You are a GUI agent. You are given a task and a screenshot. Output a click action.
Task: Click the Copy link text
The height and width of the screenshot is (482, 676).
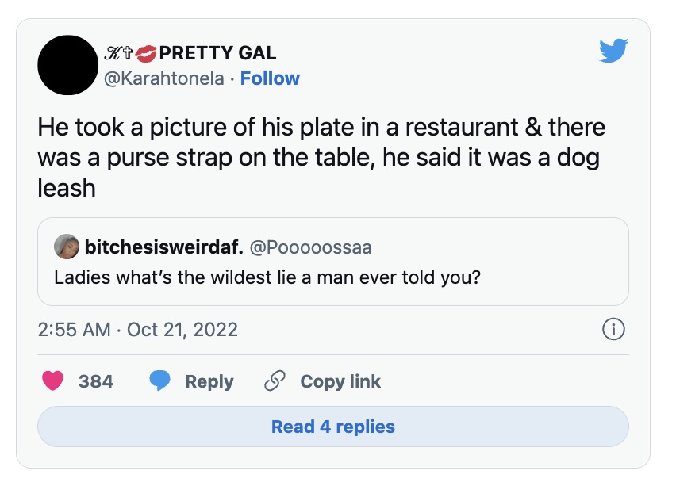340,381
